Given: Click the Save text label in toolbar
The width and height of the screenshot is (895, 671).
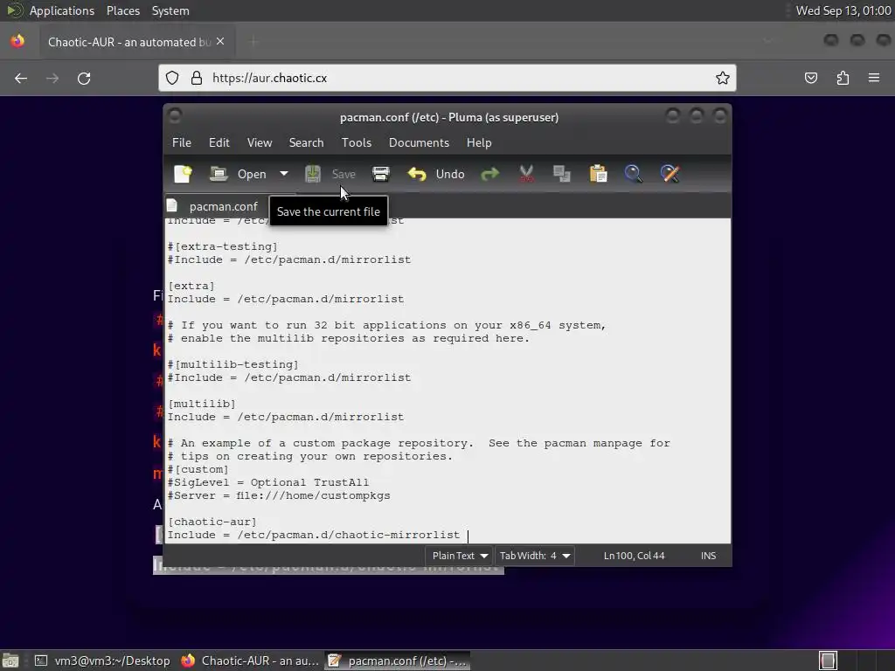Looking at the screenshot, I should click(343, 174).
